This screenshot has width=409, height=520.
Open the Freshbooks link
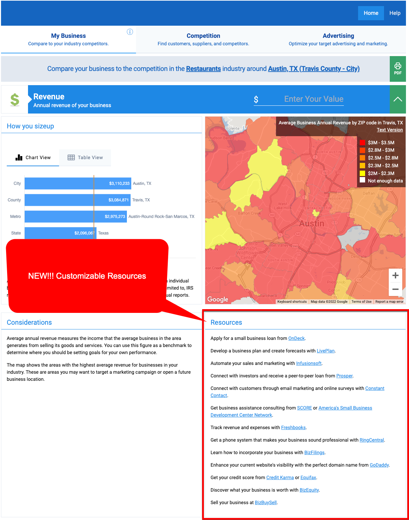tap(293, 427)
